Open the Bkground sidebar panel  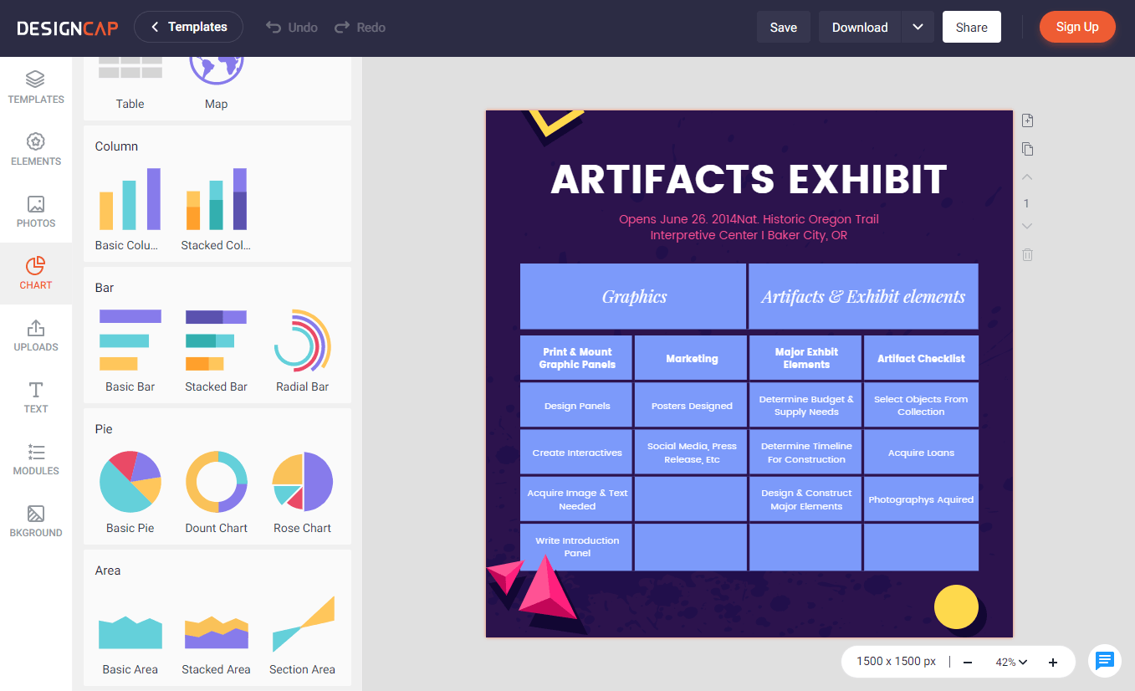(36, 521)
